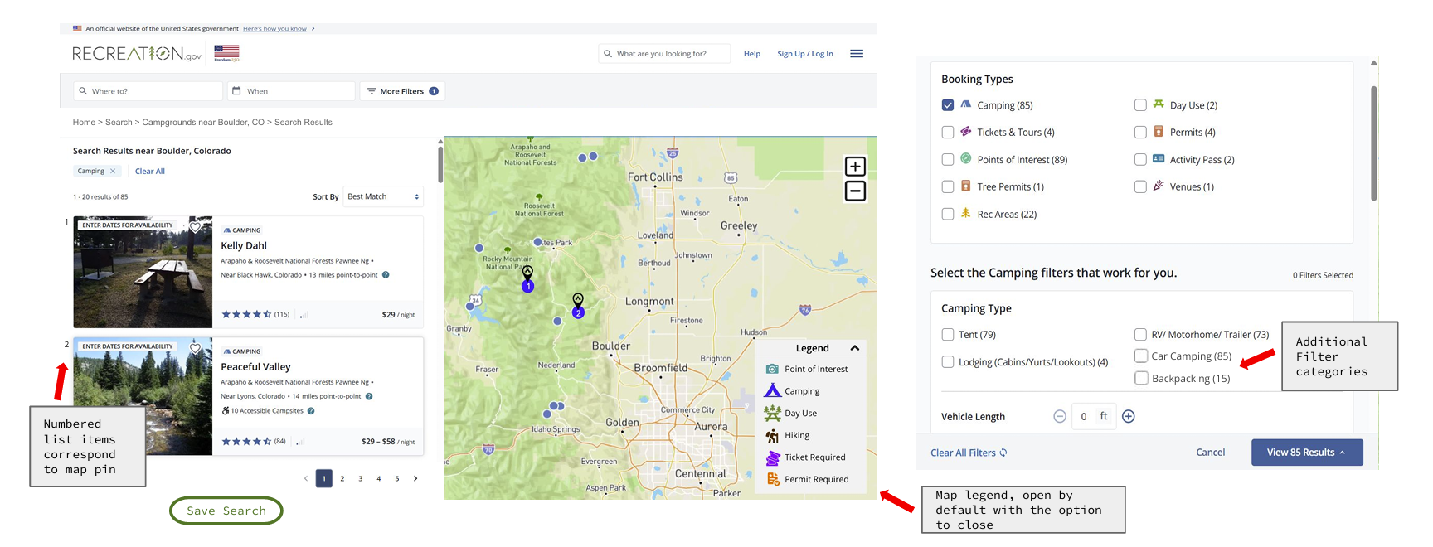This screenshot has width=1433, height=547.
Task: Click map pin number 1
Action: click(527, 286)
